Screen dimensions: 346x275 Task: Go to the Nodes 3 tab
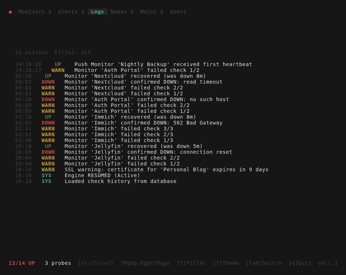point(122,12)
